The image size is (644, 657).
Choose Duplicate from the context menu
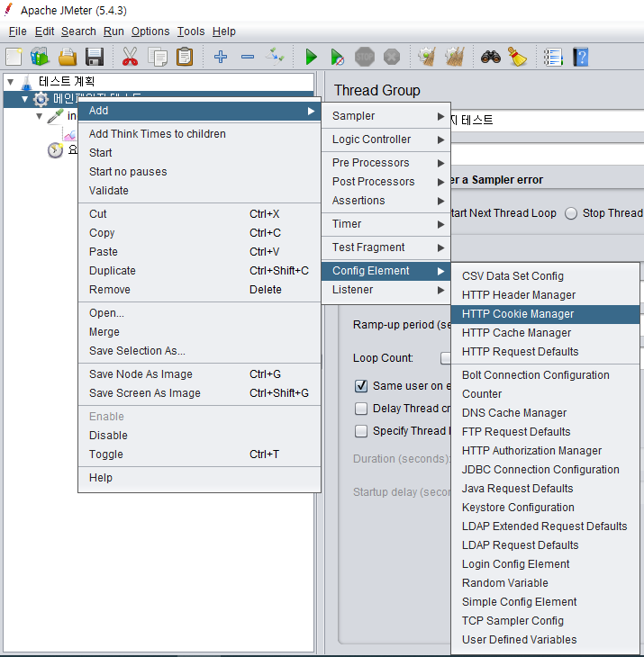pyautogui.click(x=113, y=271)
